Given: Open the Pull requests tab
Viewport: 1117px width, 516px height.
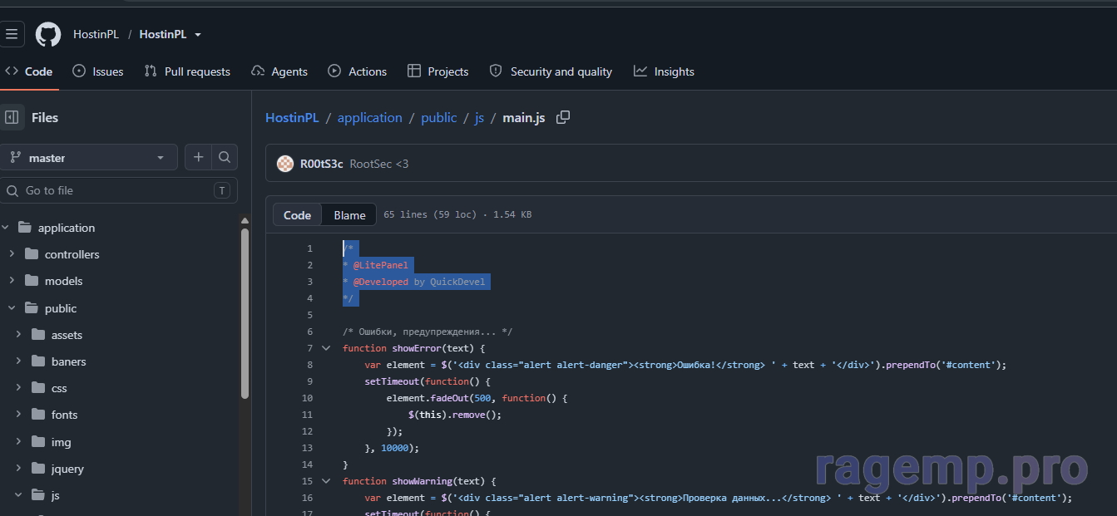Looking at the screenshot, I should tap(187, 71).
